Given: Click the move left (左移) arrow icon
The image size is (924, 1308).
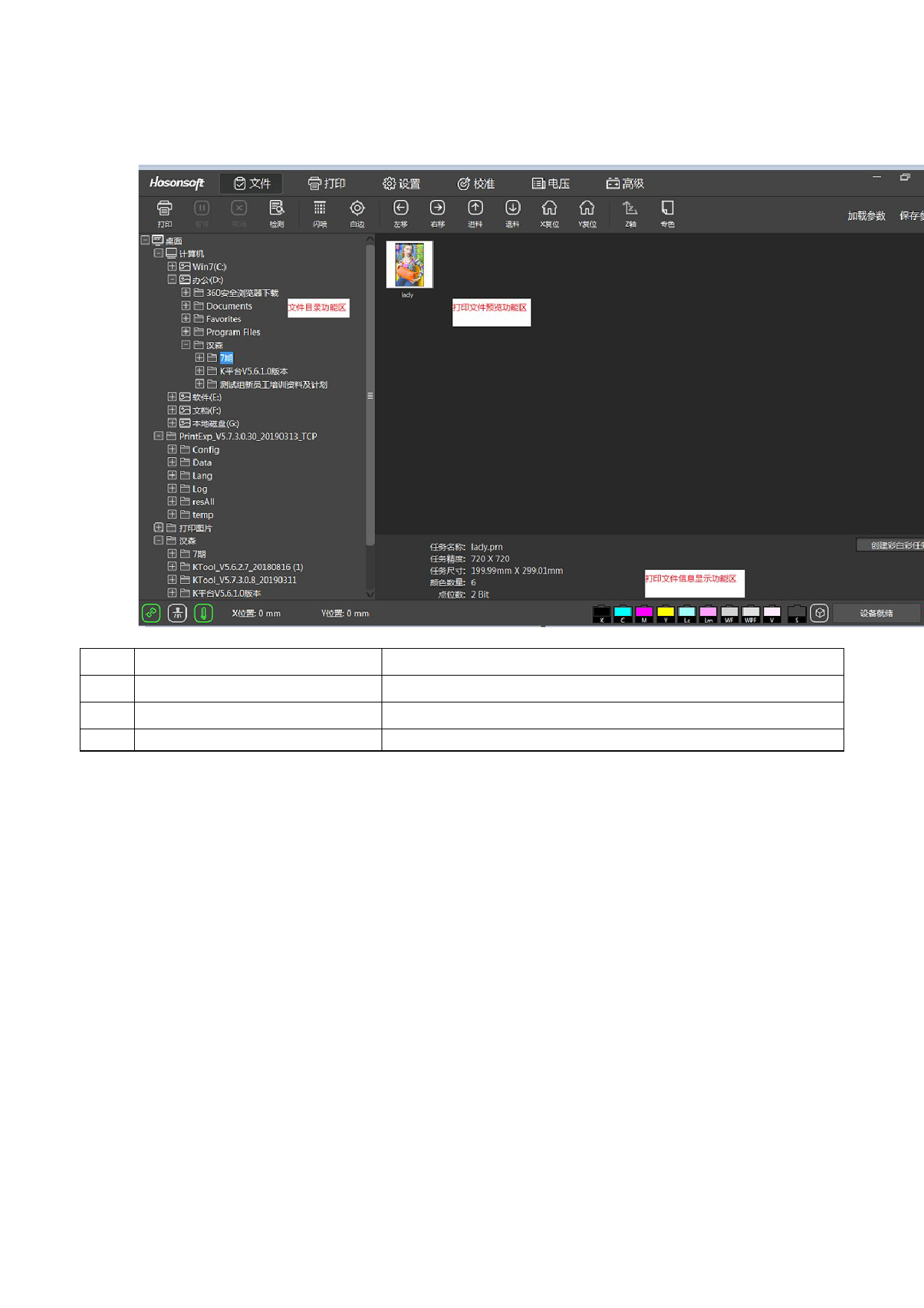Looking at the screenshot, I should pos(401,209).
